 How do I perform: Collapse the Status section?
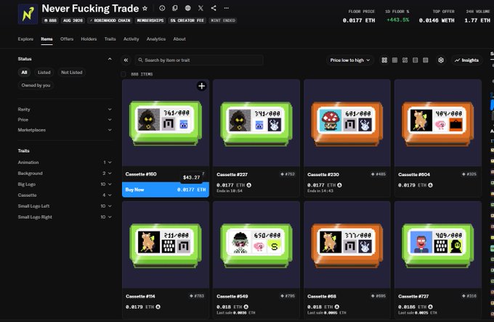(x=109, y=59)
